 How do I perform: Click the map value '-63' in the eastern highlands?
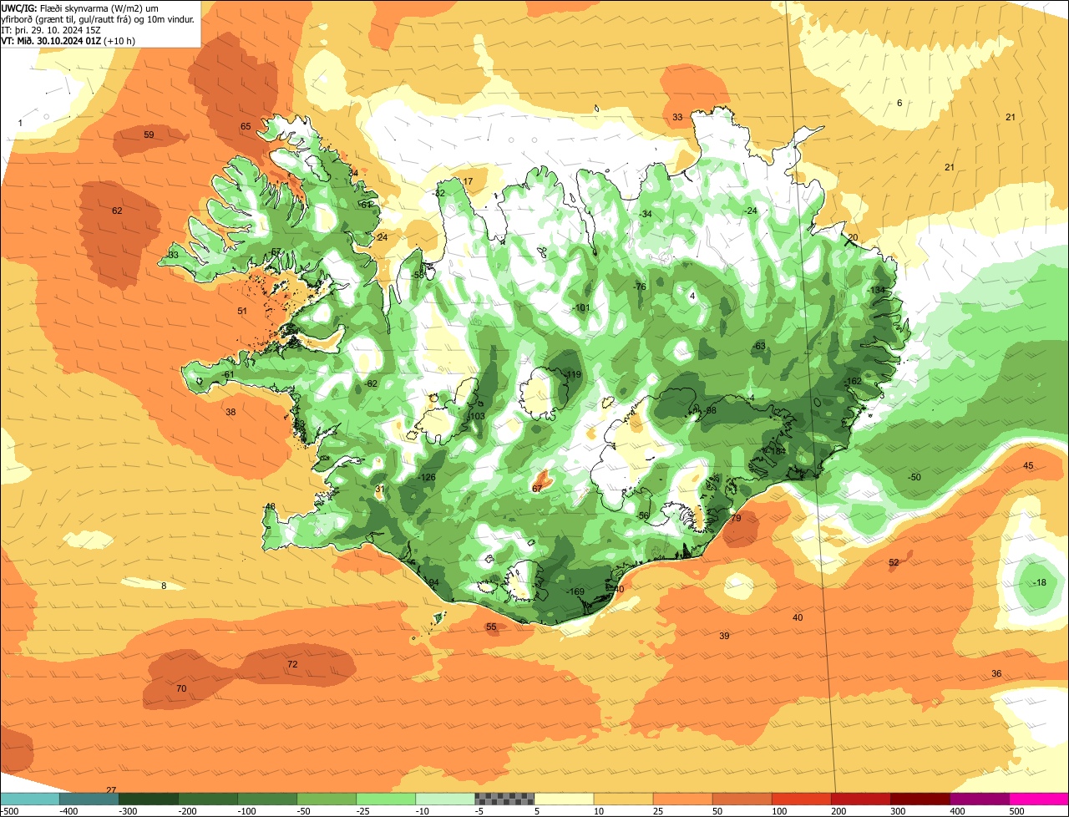[x=758, y=346]
